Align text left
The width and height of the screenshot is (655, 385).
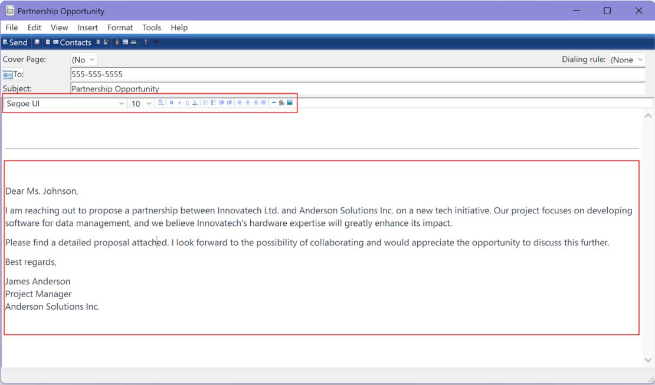coord(240,103)
